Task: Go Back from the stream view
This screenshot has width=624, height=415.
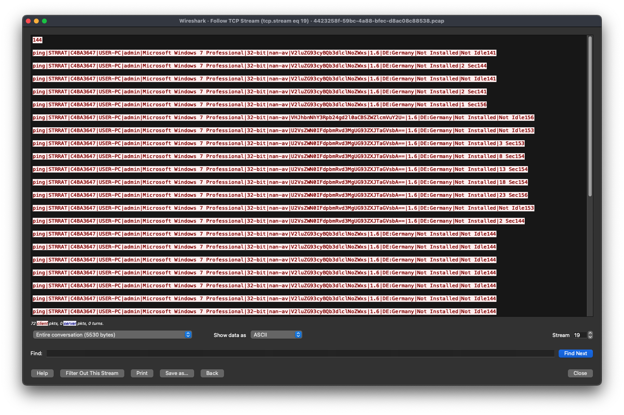Action: click(x=212, y=373)
